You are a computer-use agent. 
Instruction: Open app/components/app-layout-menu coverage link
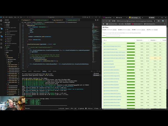click(112, 46)
